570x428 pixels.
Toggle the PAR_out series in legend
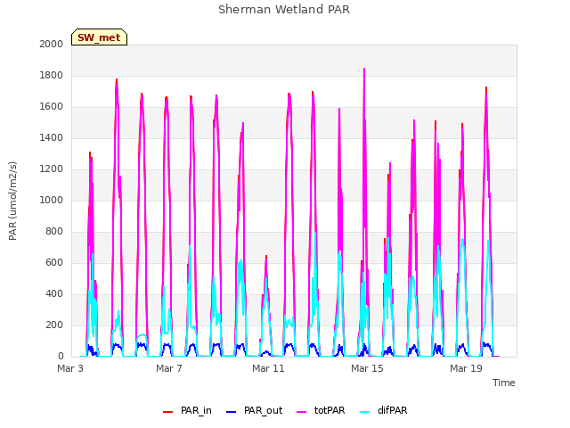pos(254,410)
